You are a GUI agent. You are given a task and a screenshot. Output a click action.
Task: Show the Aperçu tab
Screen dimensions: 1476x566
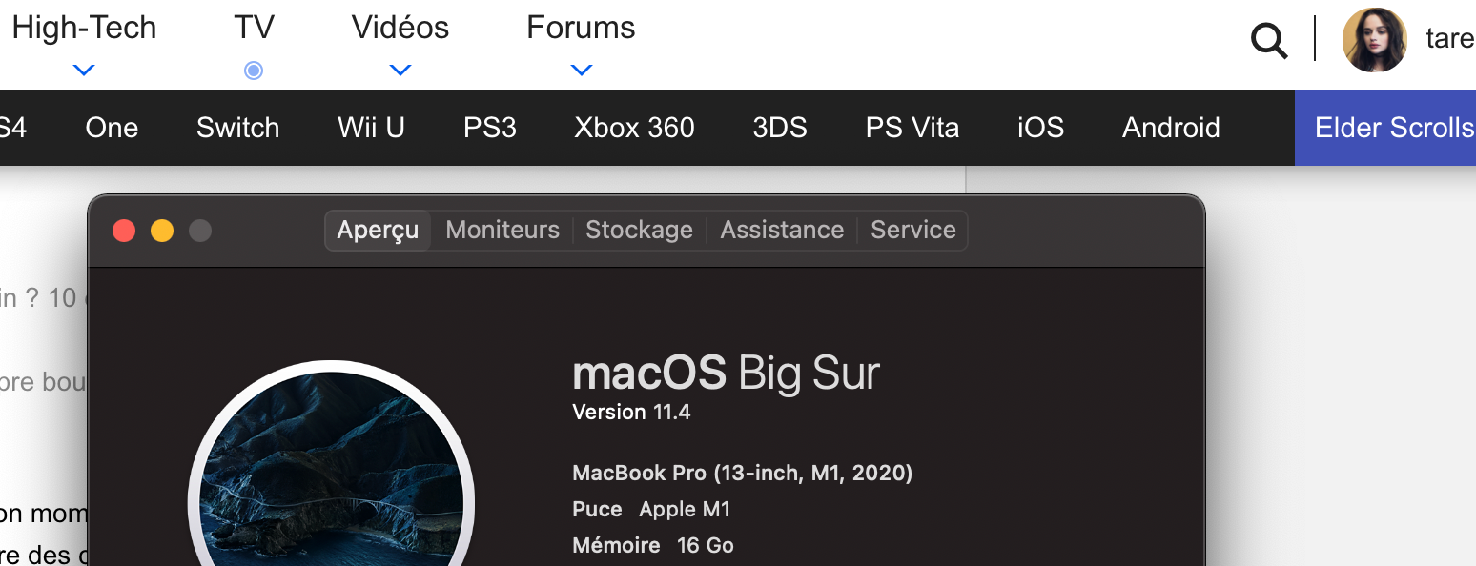[378, 231]
